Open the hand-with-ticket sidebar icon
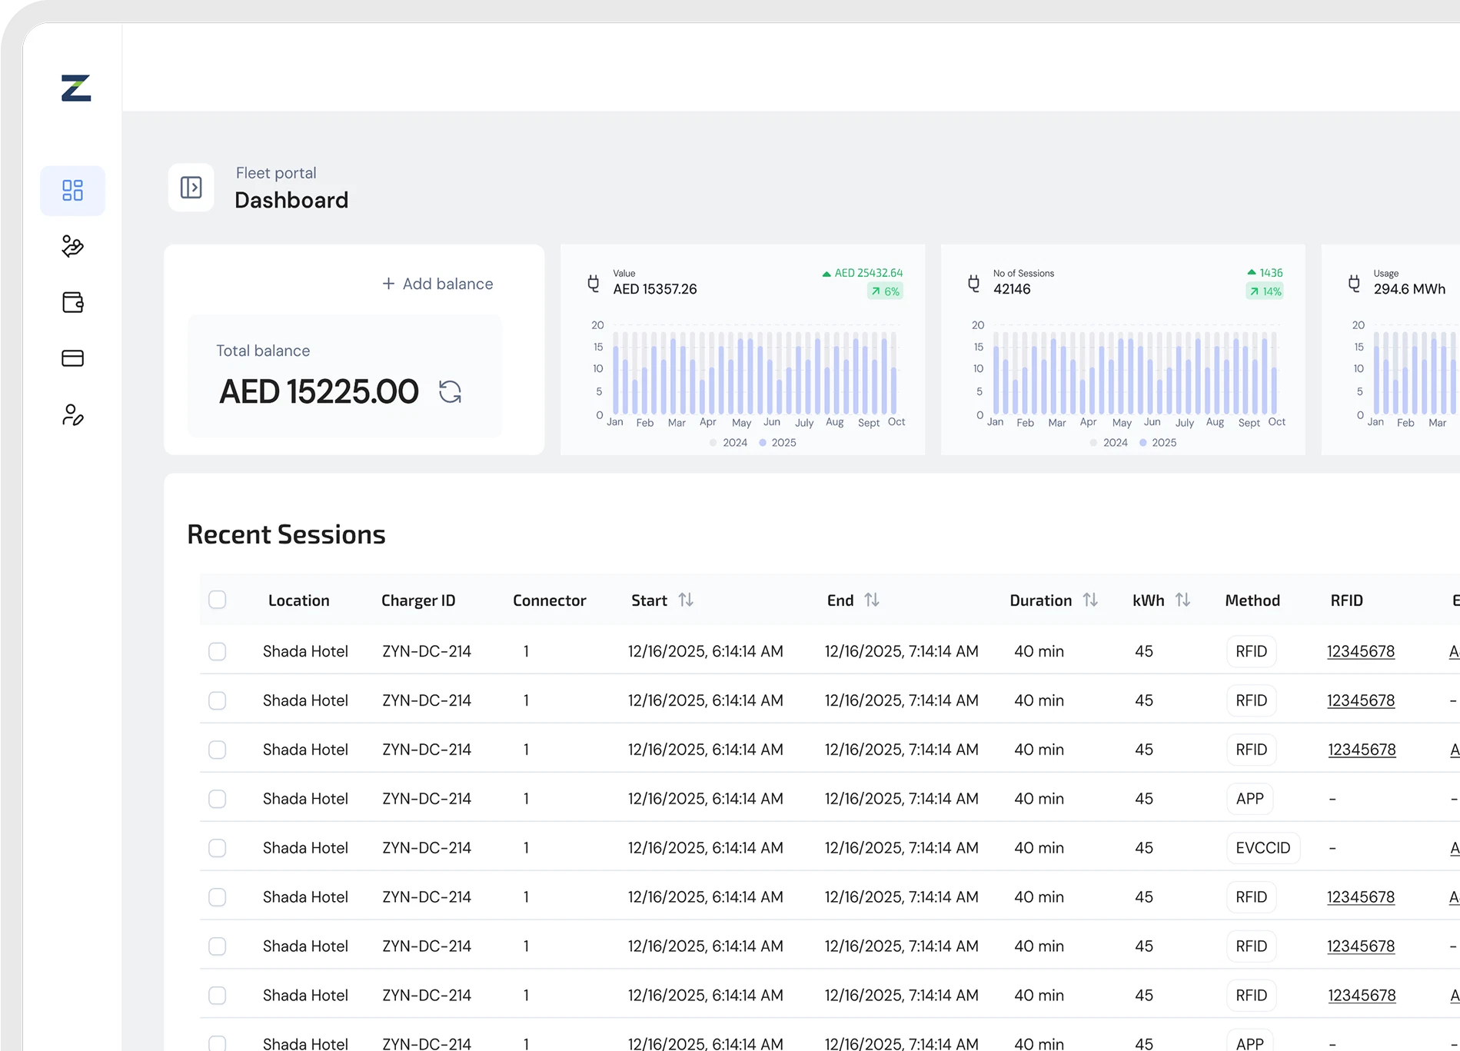Viewport: 1460px width, 1051px height. tap(73, 246)
